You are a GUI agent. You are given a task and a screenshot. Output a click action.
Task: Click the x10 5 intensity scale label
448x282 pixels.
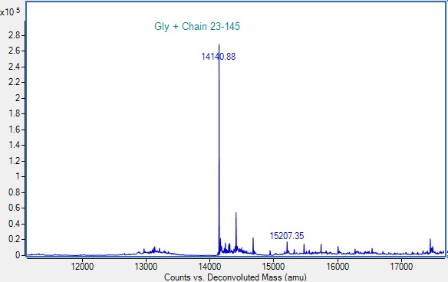pyautogui.click(x=10, y=12)
